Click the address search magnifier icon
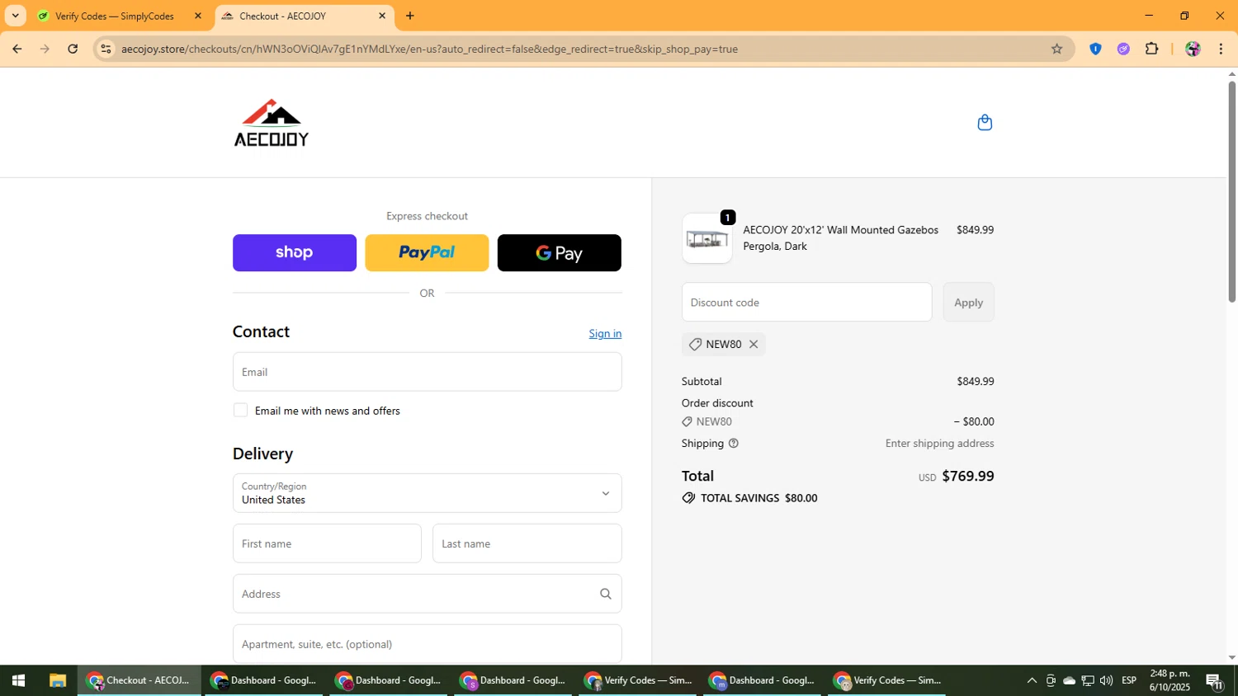Image resolution: width=1238 pixels, height=696 pixels. 606,594
